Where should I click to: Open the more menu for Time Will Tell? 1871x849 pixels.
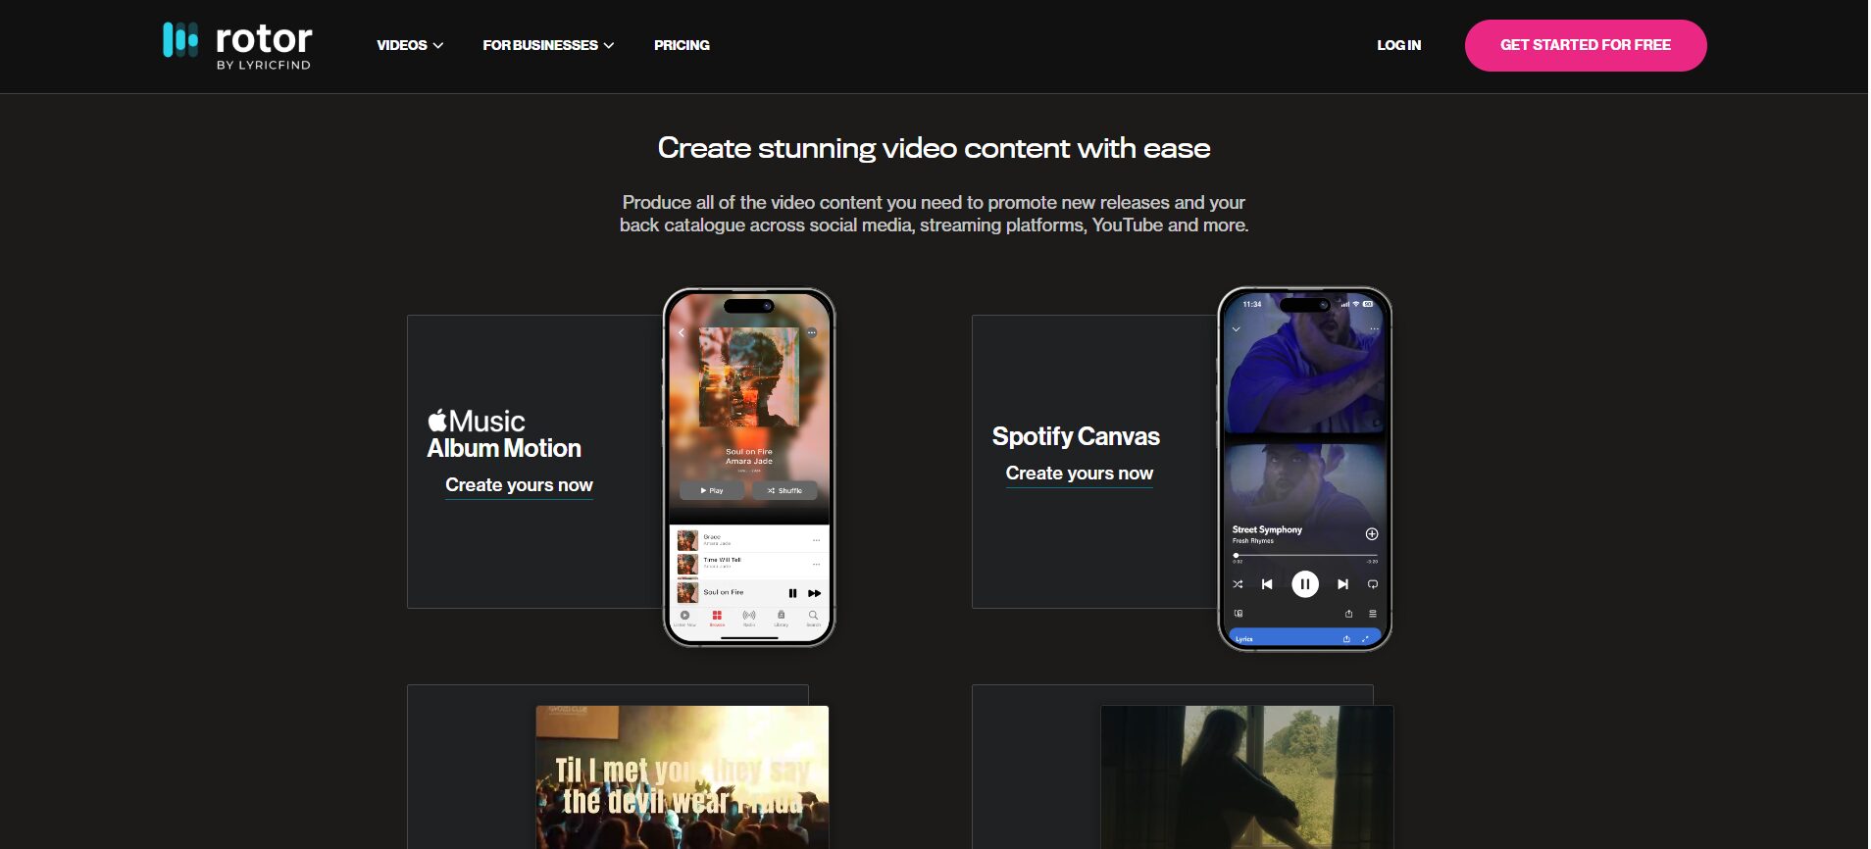pyautogui.click(x=816, y=564)
